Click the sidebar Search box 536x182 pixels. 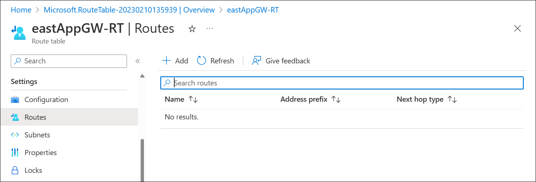pos(69,61)
